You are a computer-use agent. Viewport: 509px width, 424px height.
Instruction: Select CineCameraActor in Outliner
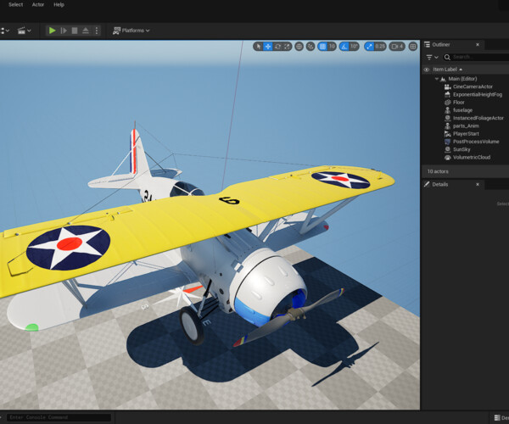coord(473,86)
